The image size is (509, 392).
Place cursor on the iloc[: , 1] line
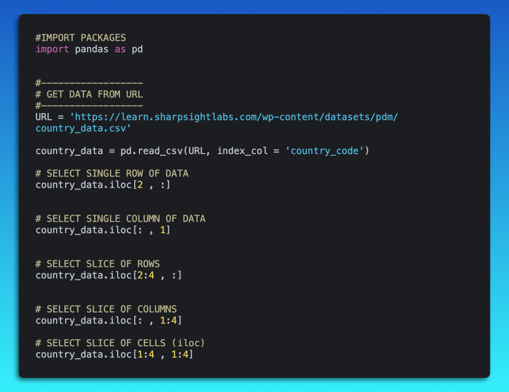(103, 230)
